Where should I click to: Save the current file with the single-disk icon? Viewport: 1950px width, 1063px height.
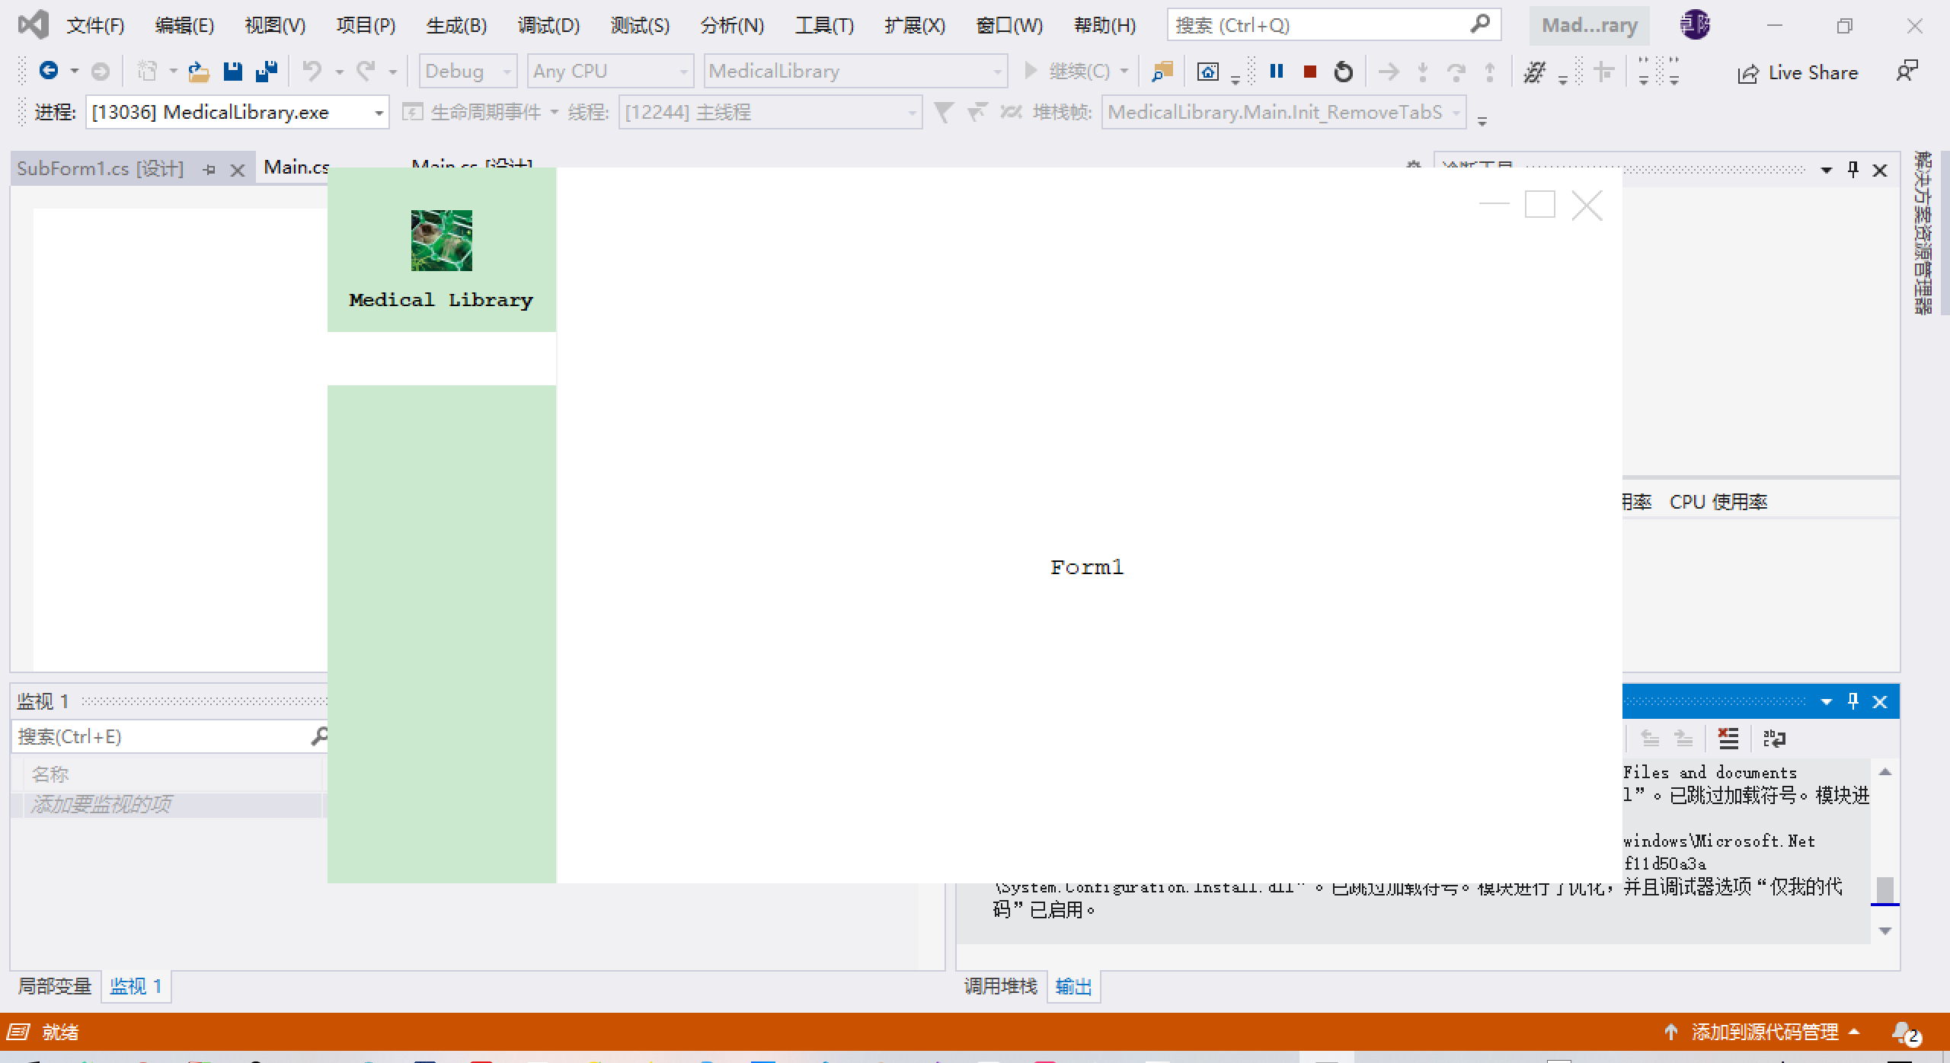(x=232, y=72)
